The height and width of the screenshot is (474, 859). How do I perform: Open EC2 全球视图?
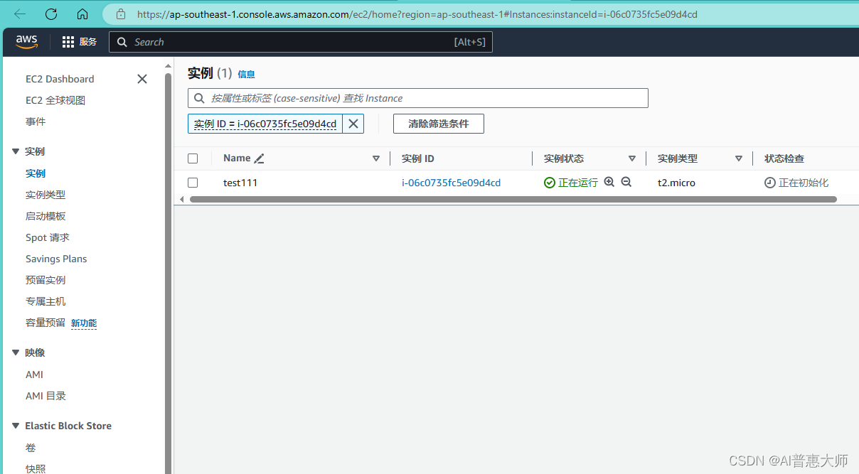[55, 100]
